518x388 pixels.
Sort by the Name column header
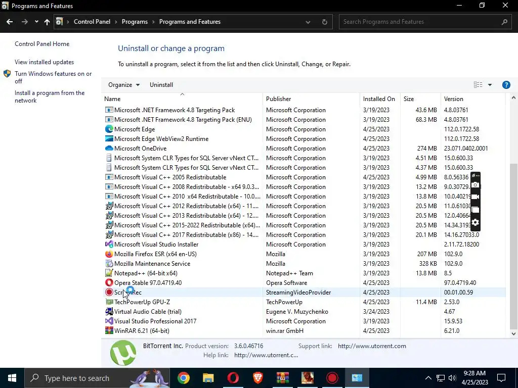click(x=182, y=99)
